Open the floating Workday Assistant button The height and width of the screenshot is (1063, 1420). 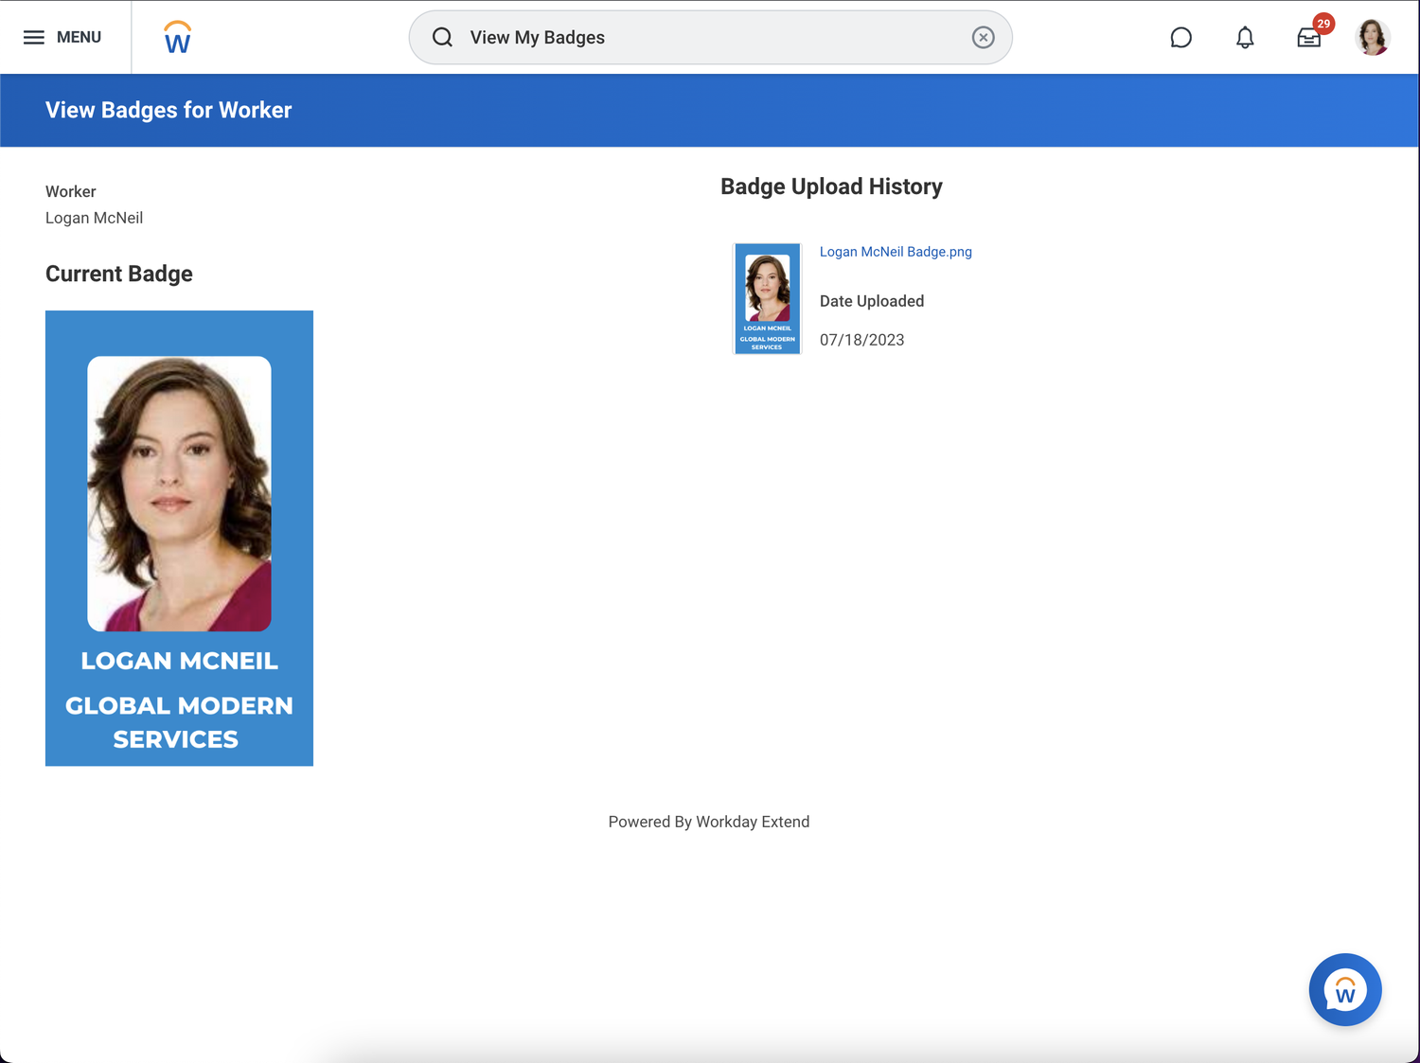[1344, 989]
